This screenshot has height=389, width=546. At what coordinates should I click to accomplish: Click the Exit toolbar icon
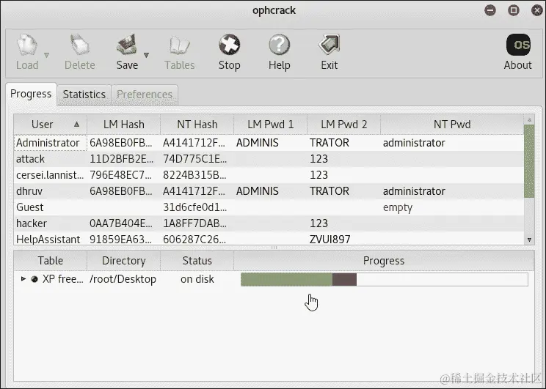[329, 45]
